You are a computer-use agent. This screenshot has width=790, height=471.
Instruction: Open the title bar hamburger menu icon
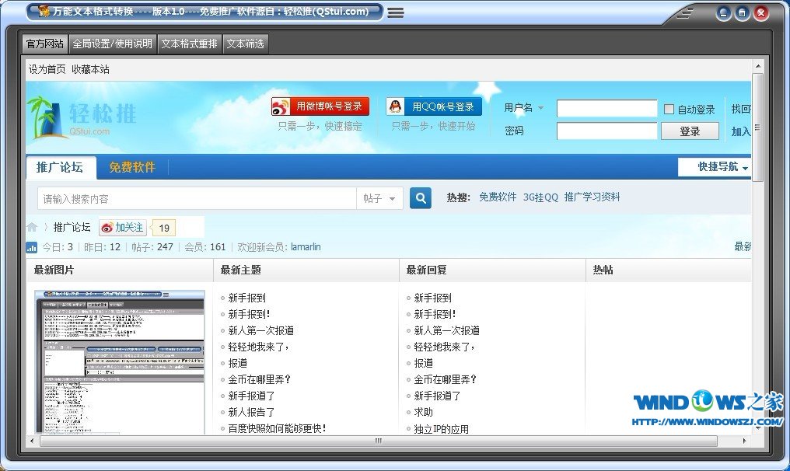pyautogui.click(x=395, y=12)
